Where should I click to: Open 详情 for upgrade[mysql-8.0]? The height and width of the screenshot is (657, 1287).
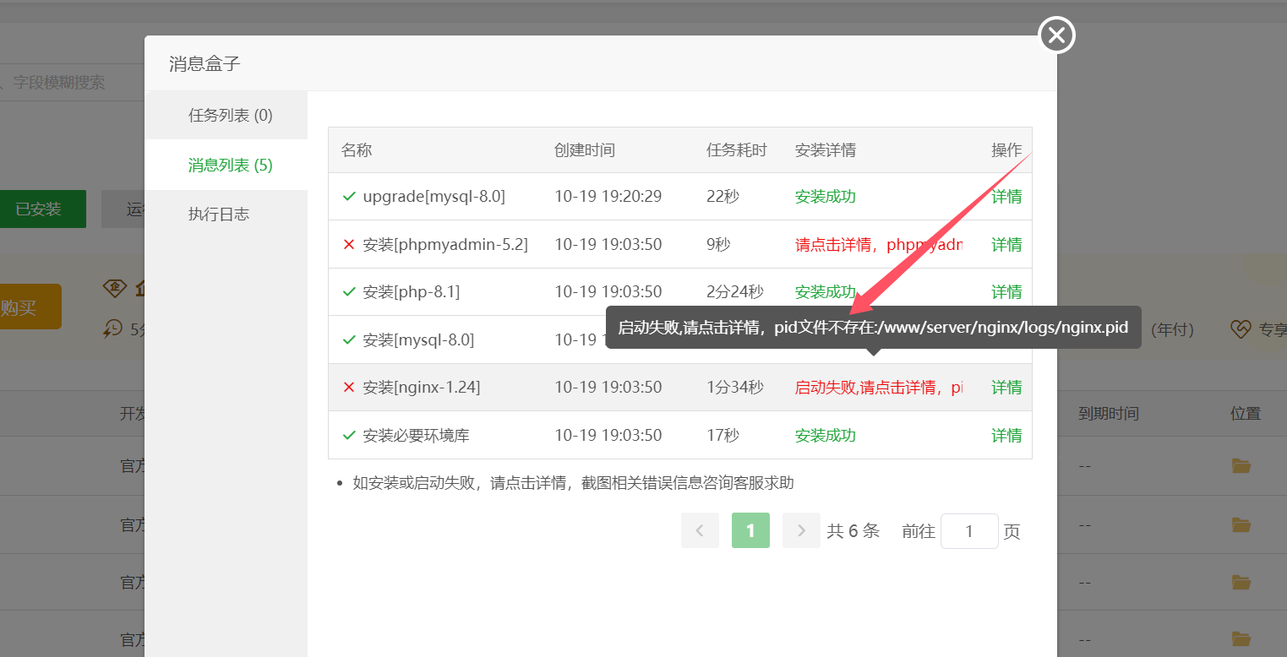click(1006, 197)
